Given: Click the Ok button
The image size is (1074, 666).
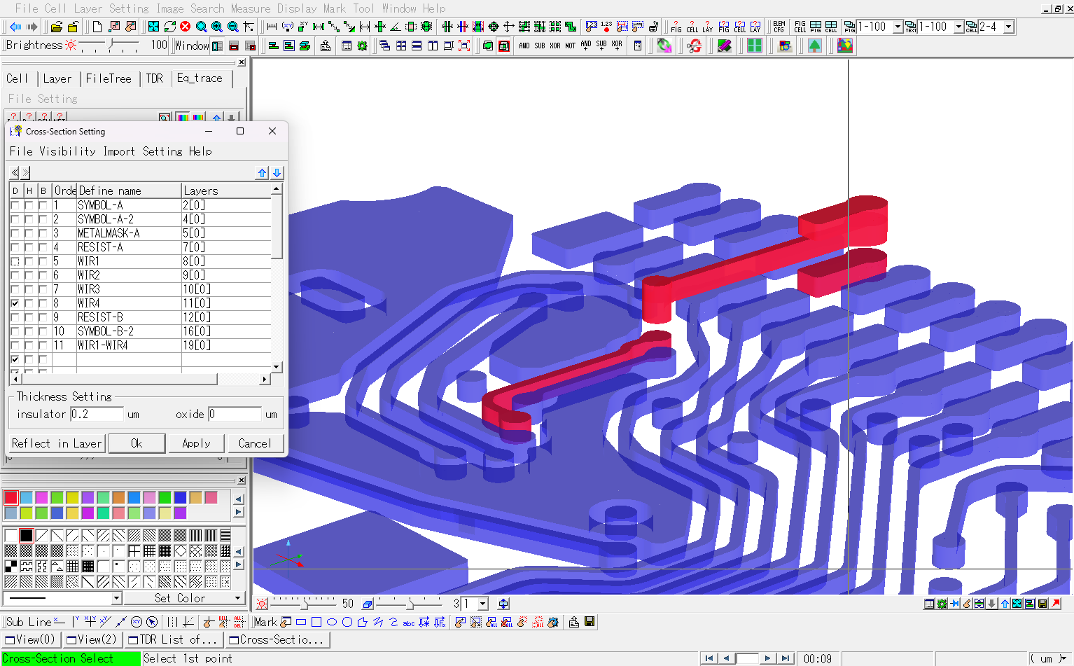Looking at the screenshot, I should (137, 443).
